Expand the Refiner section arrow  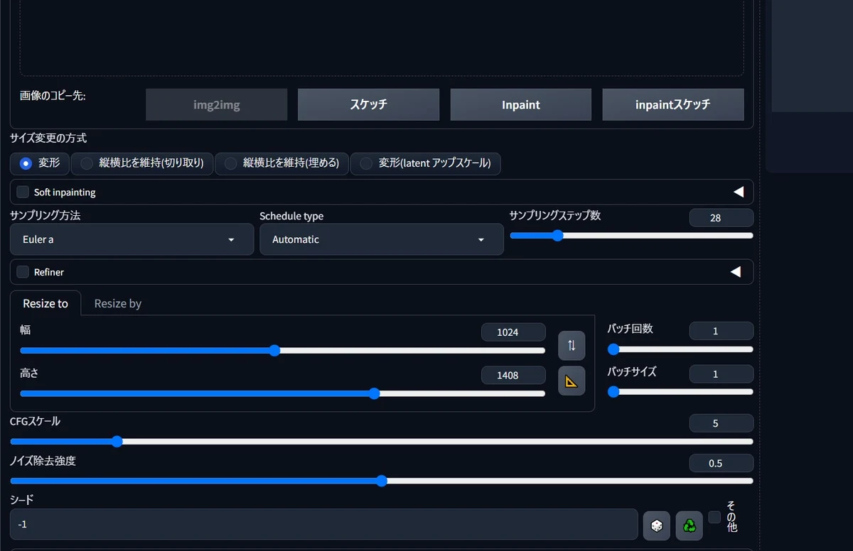(736, 272)
